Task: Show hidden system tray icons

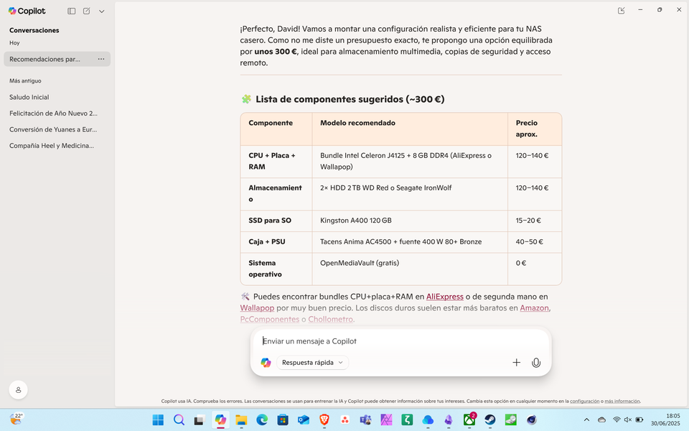Action: click(x=586, y=420)
